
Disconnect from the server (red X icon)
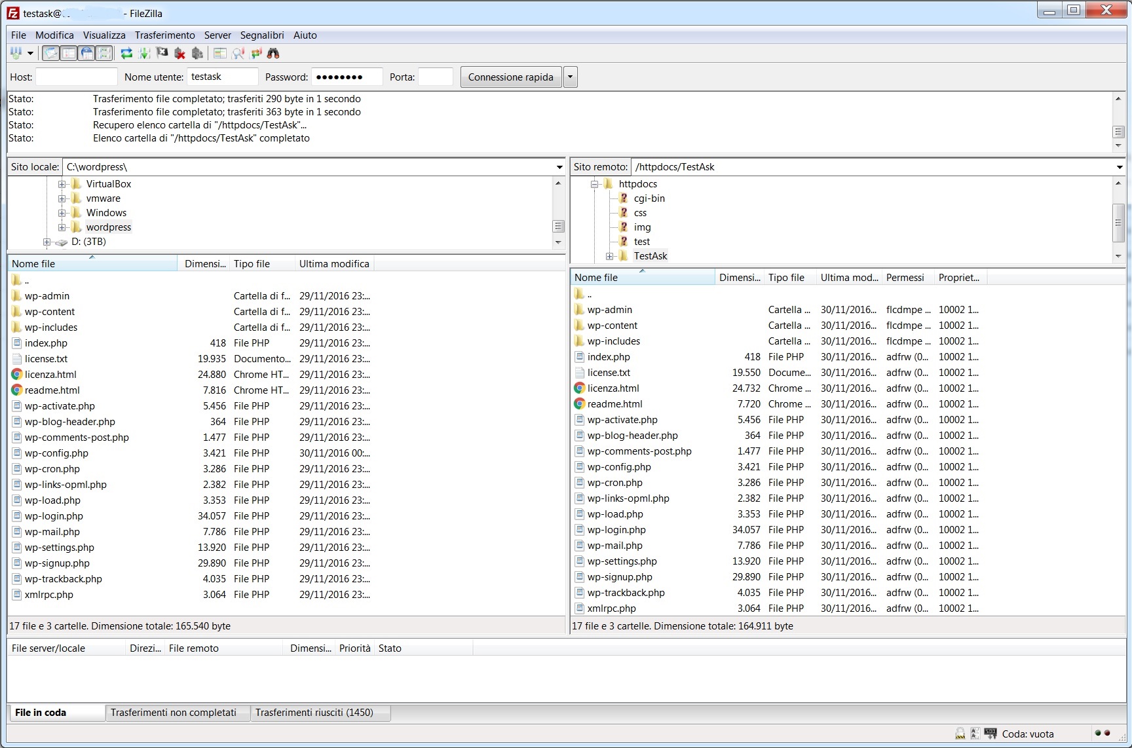coord(180,54)
